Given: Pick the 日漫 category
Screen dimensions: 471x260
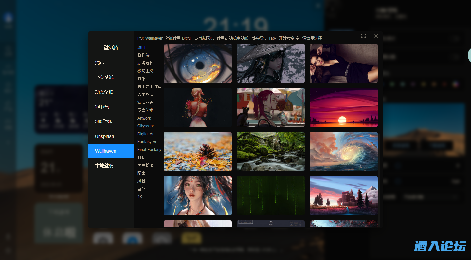Looking at the screenshot, I should 141,79.
